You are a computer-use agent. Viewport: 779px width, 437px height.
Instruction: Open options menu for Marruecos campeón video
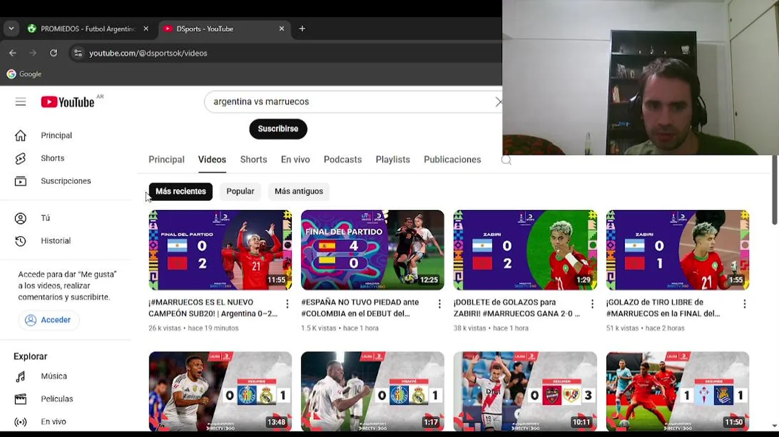point(287,303)
